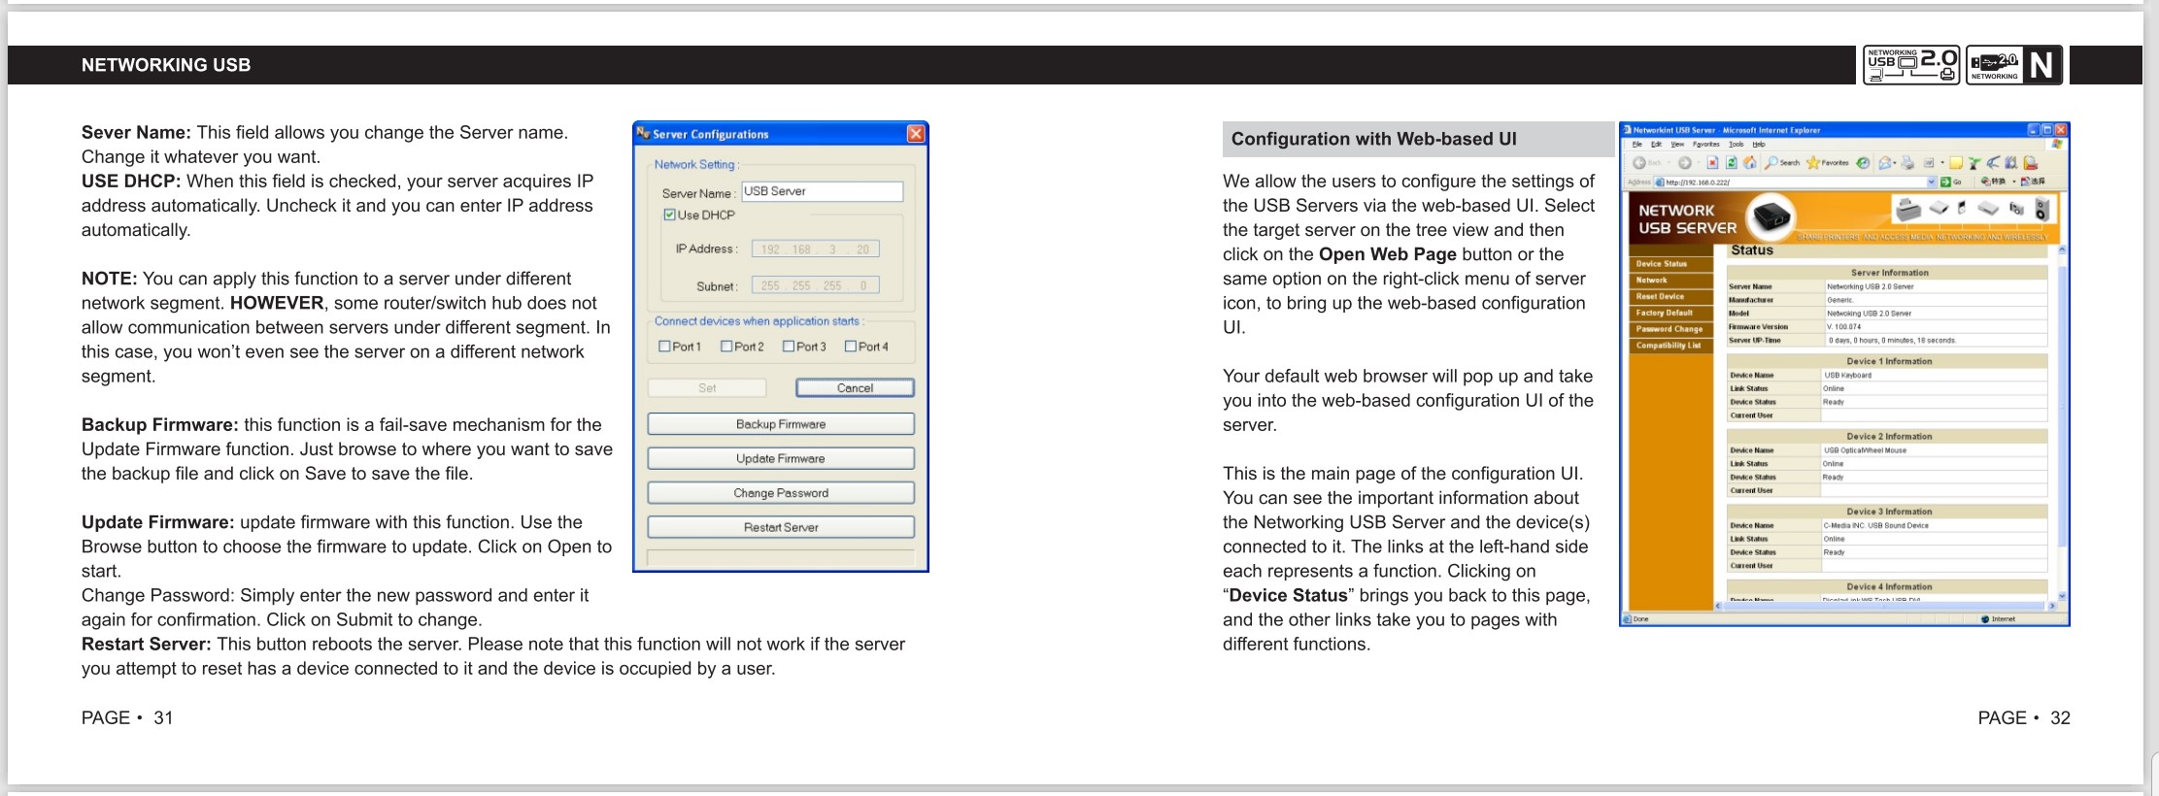Screen dimensions: 2159x796
Task: Check the Port 3 checkbox
Action: pos(789,347)
